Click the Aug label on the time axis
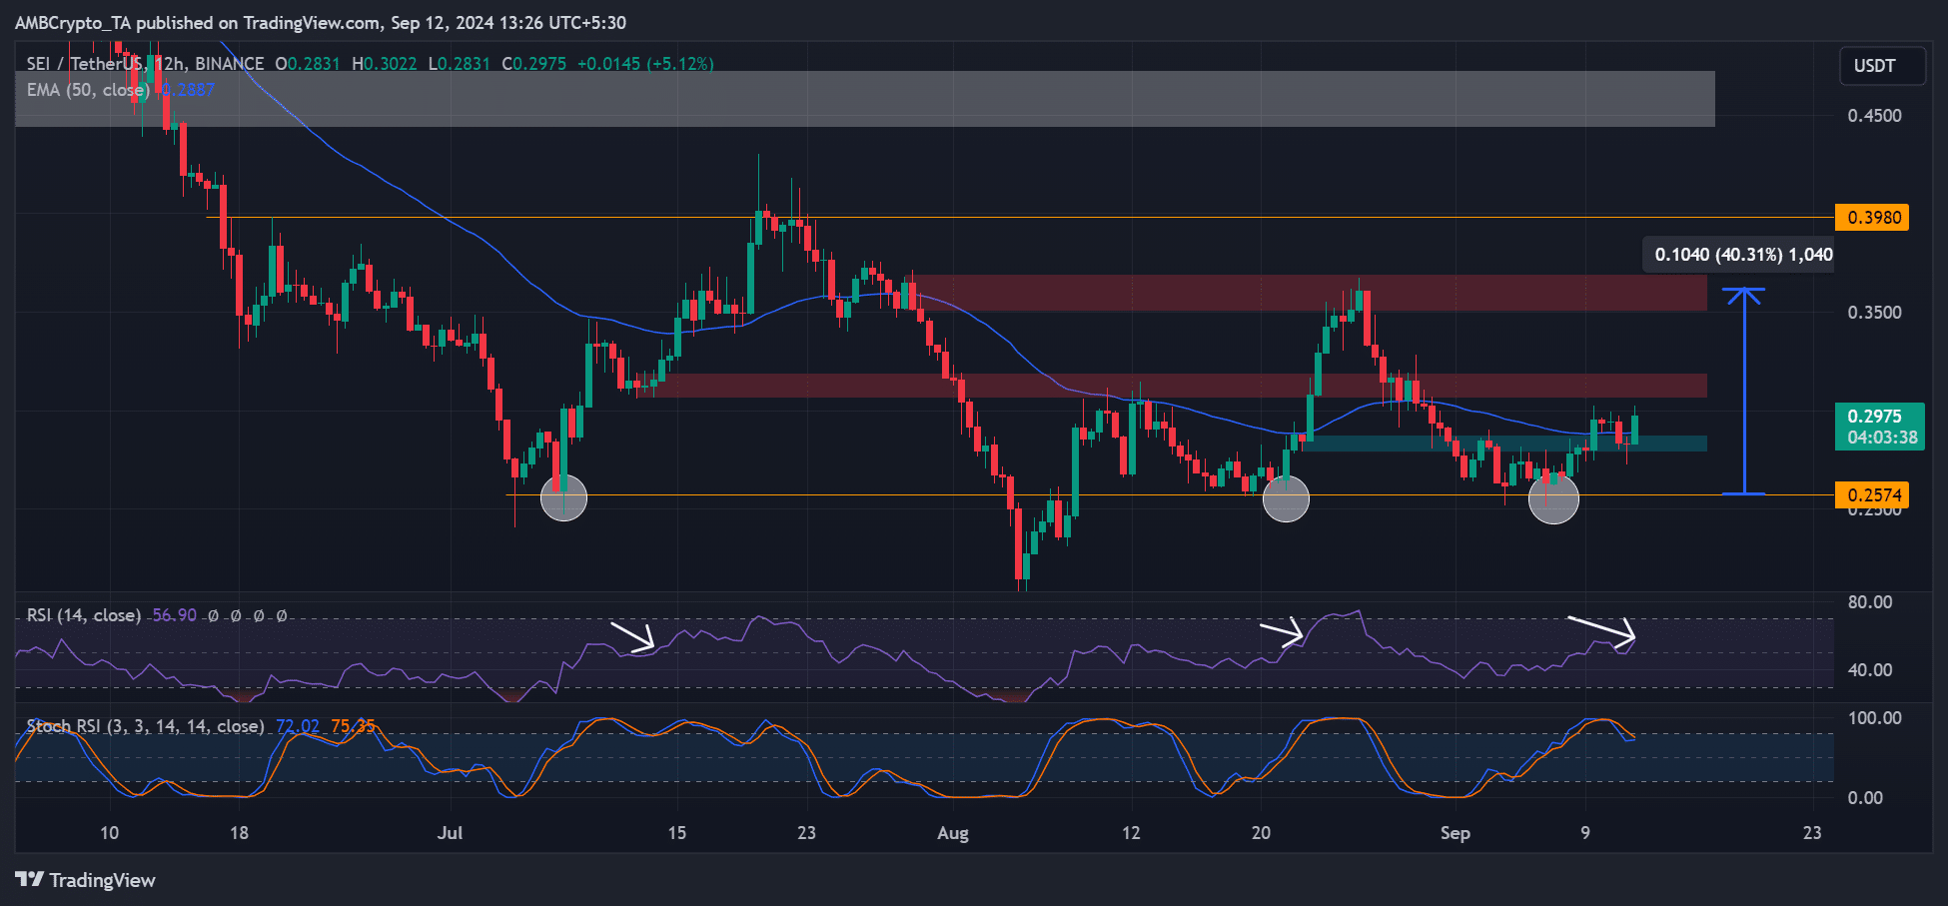Screen dimensions: 1948x906 pyautogui.click(x=953, y=833)
